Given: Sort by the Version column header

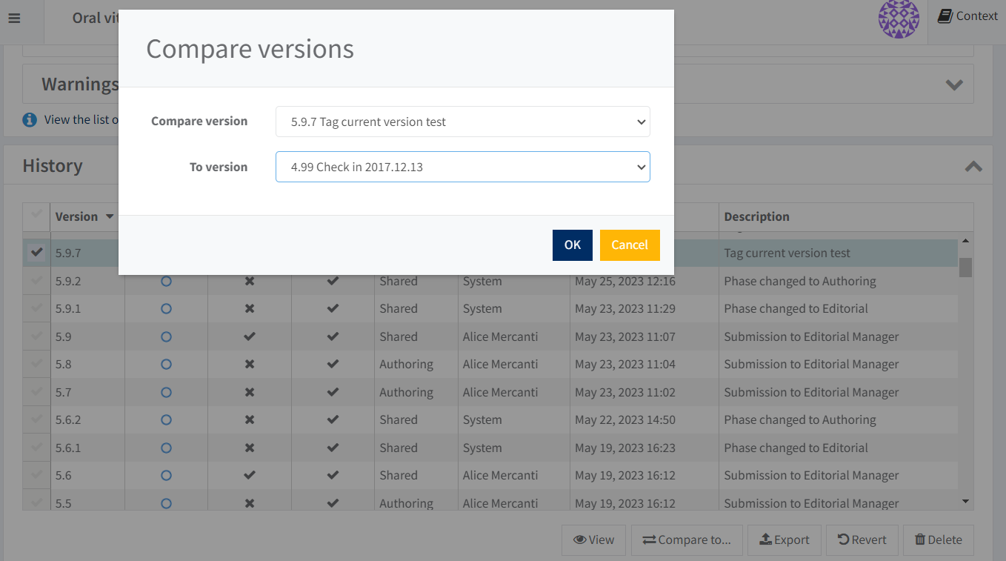Looking at the screenshot, I should pyautogui.click(x=84, y=217).
